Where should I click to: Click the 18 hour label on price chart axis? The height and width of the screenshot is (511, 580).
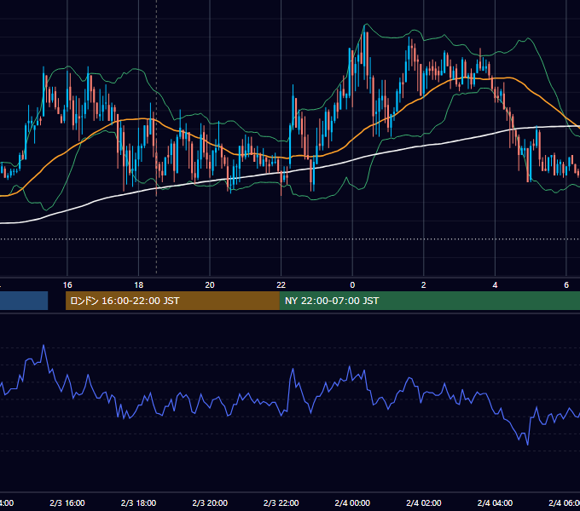point(138,285)
